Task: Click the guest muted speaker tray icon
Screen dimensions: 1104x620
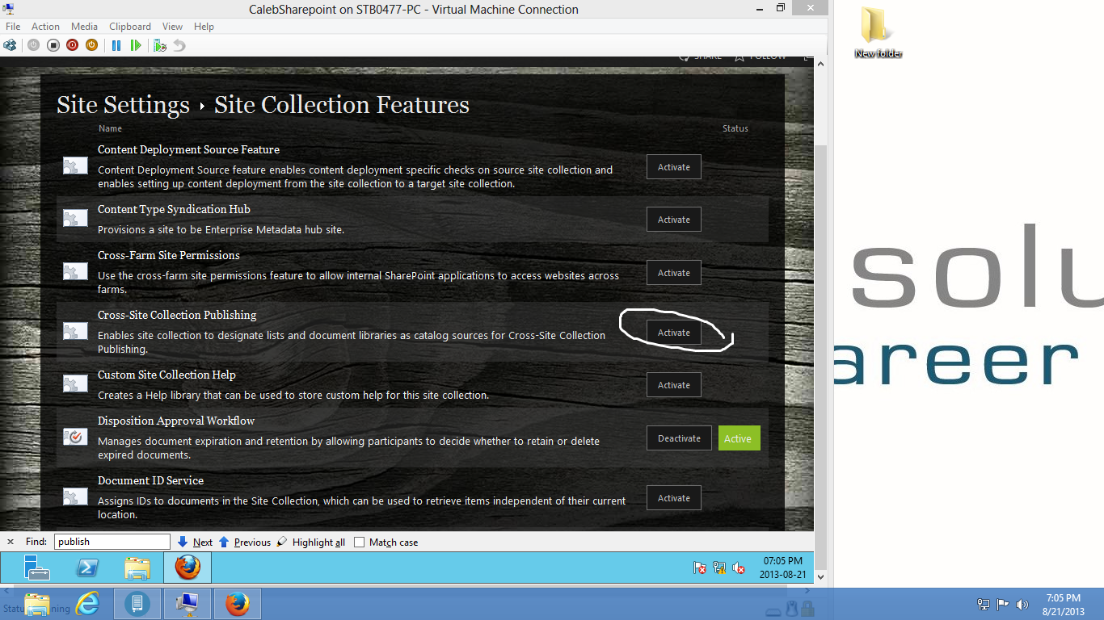Action: 739,568
